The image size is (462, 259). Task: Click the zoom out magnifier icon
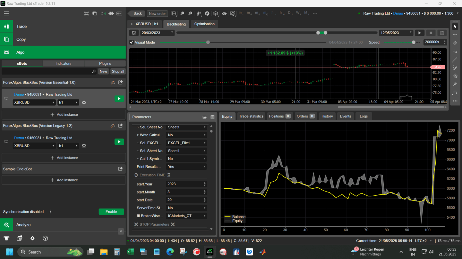point(182,13)
